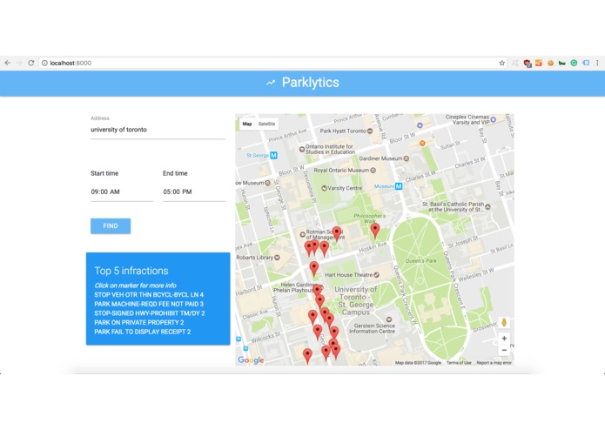Click the green circular extension icon
The width and height of the screenshot is (605, 430).
[x=575, y=63]
